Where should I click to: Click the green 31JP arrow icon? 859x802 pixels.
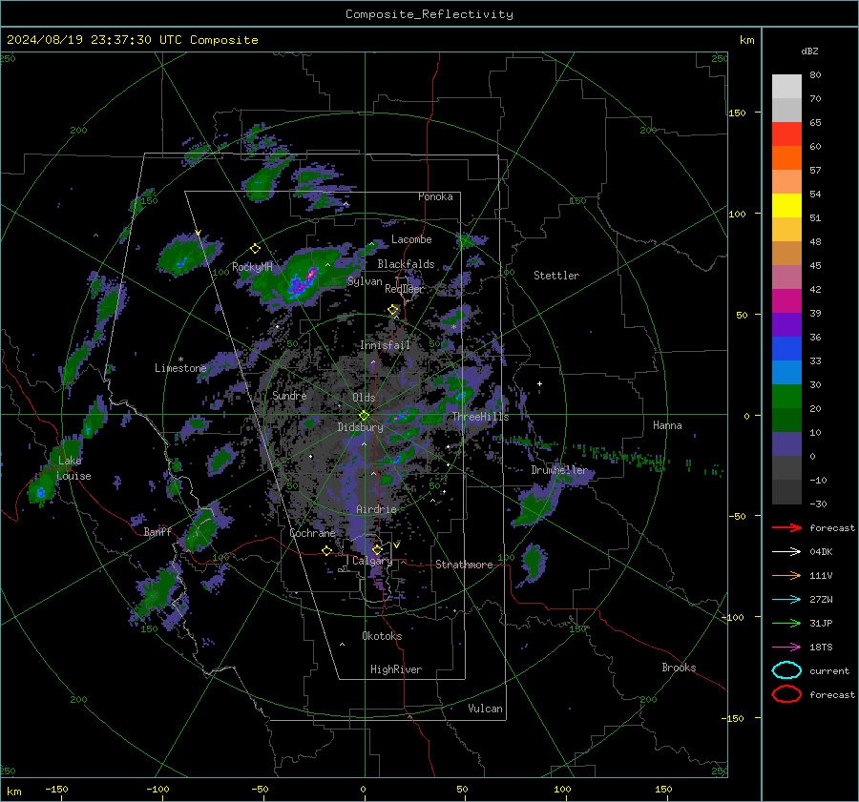(x=786, y=623)
